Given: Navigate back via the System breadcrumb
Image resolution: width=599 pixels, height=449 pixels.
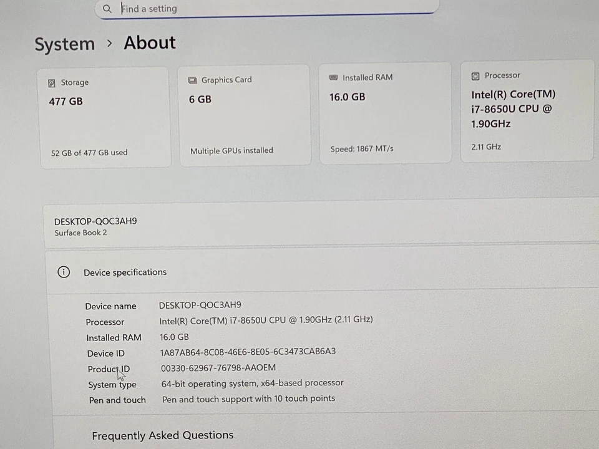Looking at the screenshot, I should pyautogui.click(x=64, y=44).
